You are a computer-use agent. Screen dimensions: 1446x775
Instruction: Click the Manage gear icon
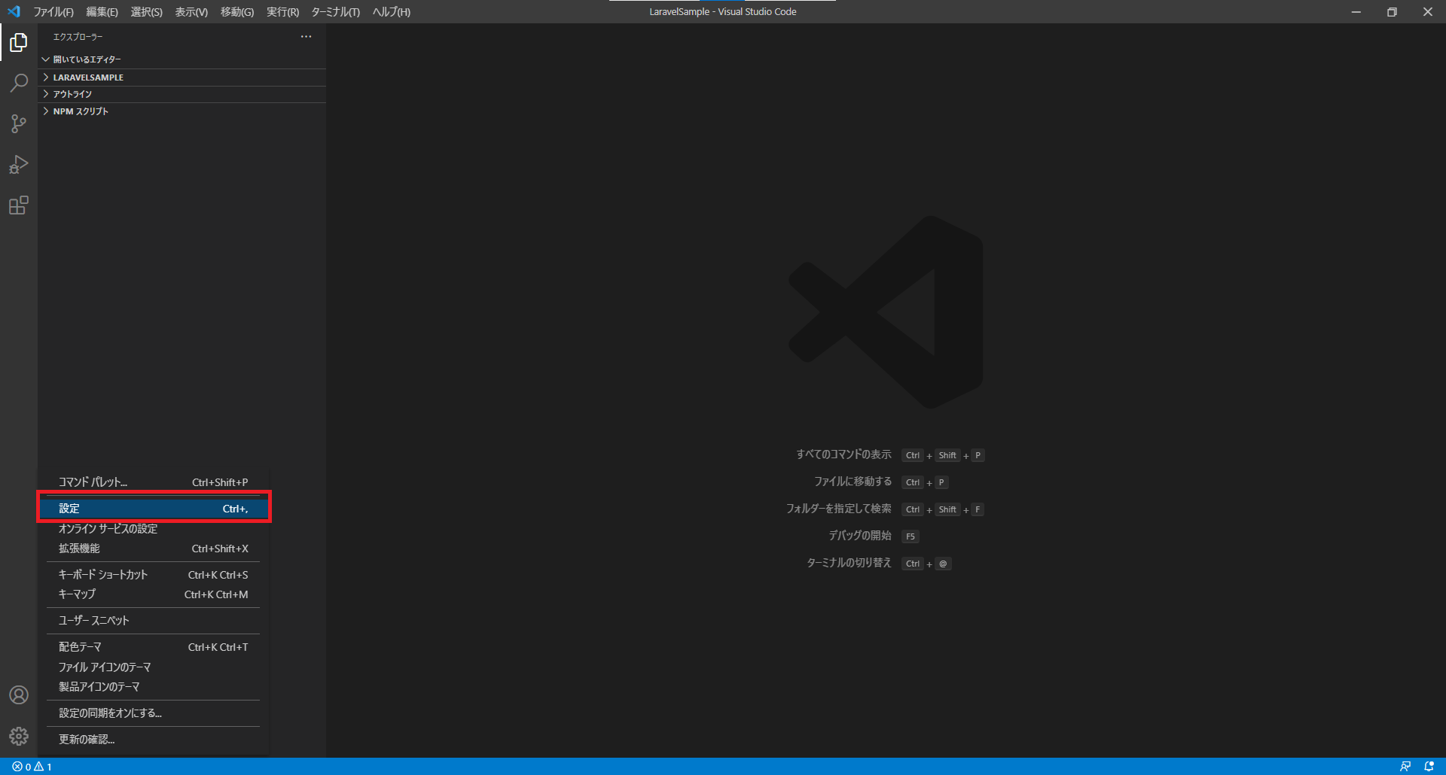coord(19,735)
